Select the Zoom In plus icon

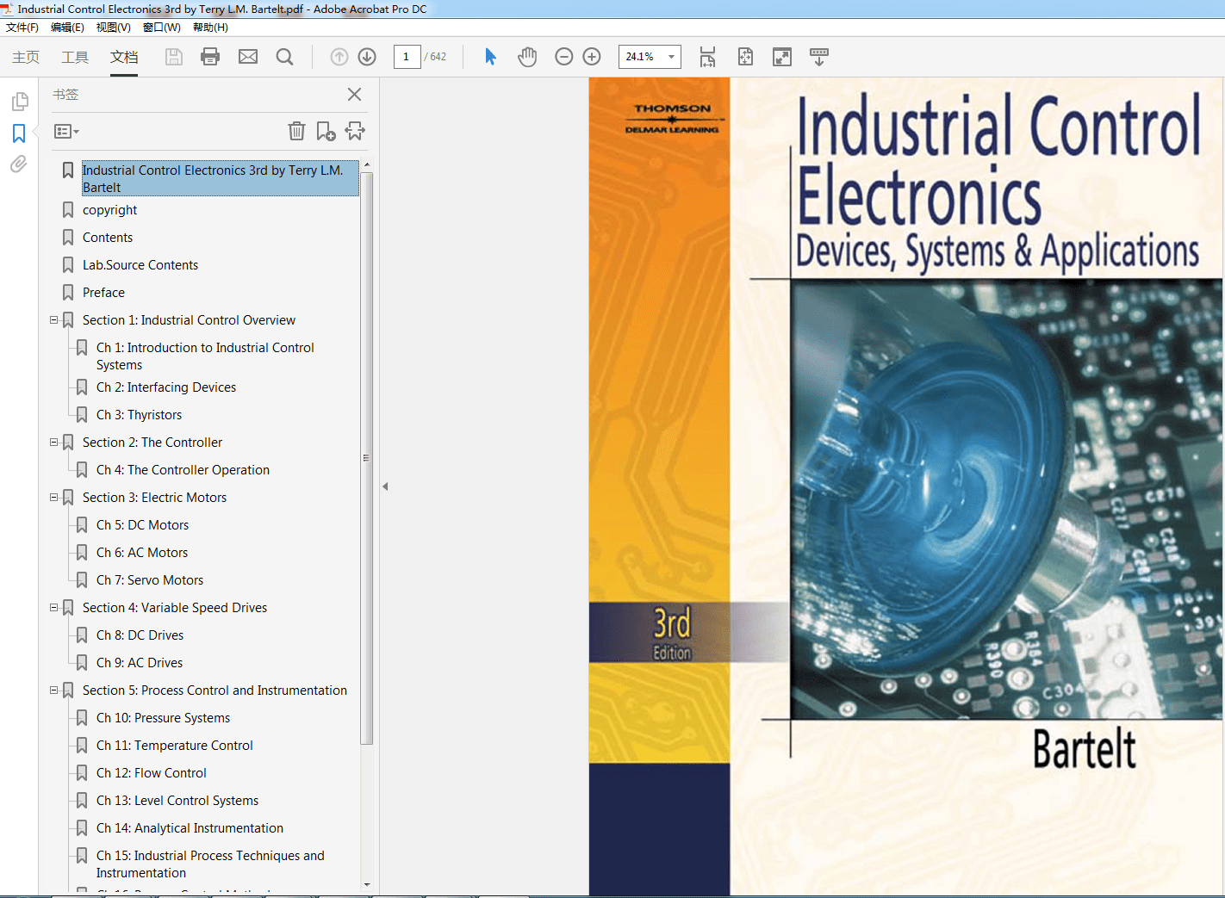pyautogui.click(x=592, y=56)
